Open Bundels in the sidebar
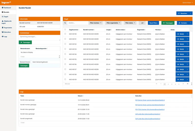The image size is (195, 131). pos(6,12)
